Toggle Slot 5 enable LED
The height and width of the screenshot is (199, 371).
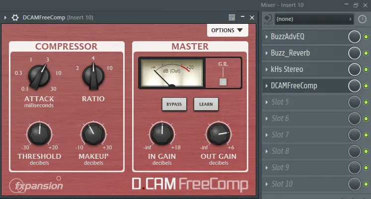[x=366, y=102]
